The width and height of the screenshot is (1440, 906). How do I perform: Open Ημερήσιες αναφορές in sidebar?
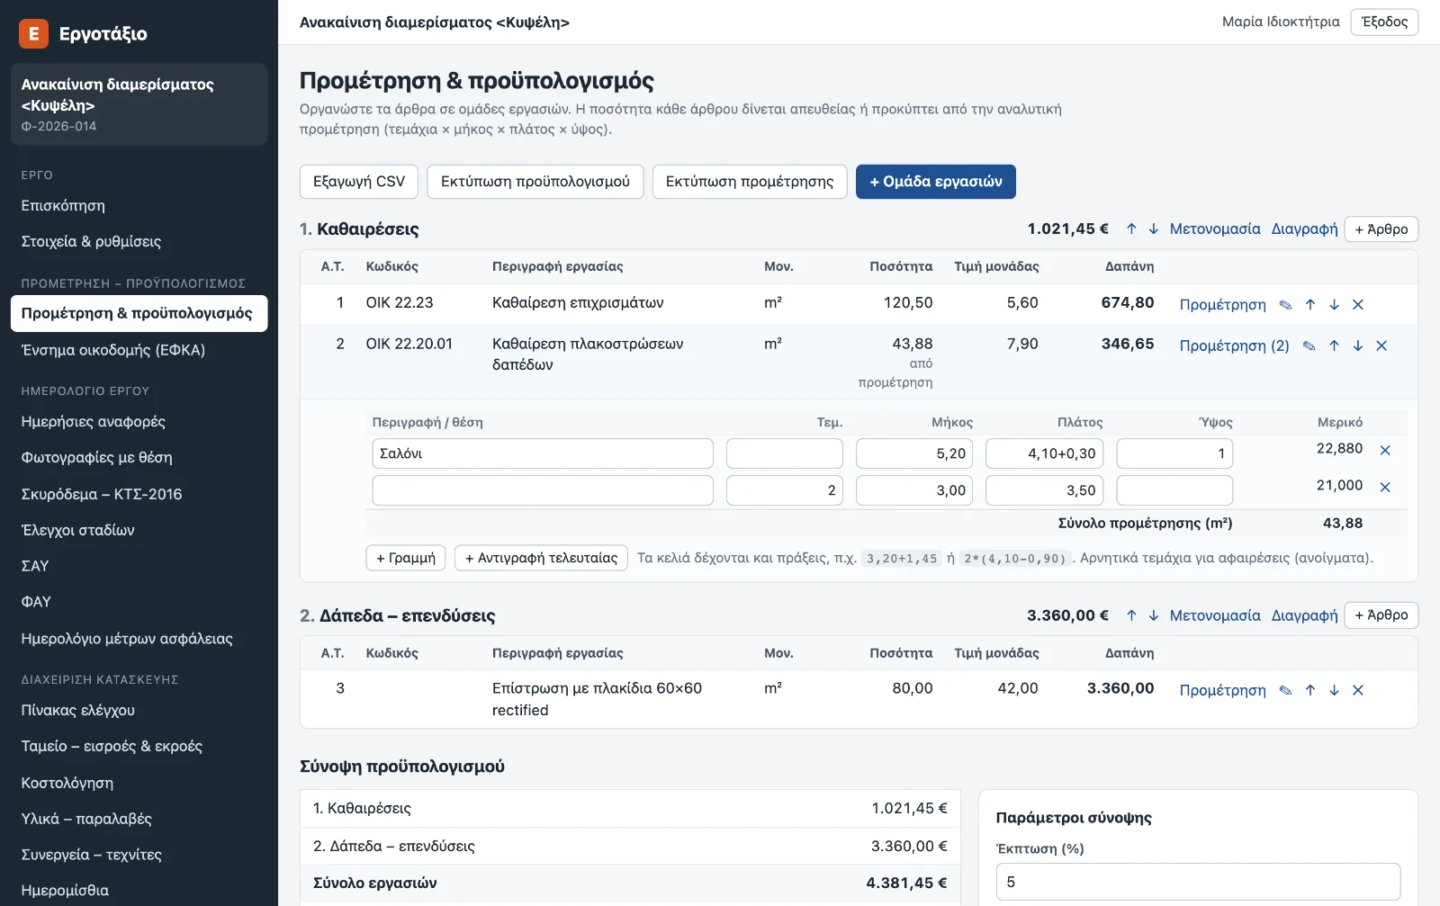point(139,421)
